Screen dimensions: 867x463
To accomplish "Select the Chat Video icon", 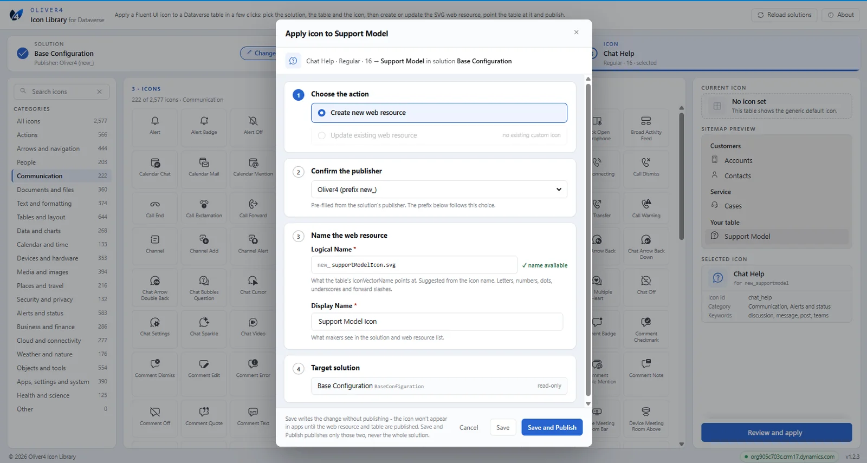I will pyautogui.click(x=253, y=329).
